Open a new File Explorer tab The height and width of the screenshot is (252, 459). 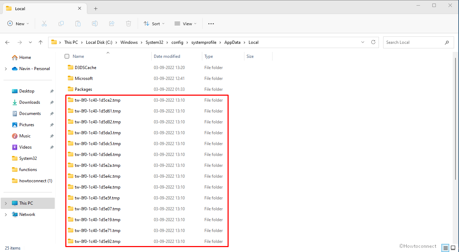(96, 8)
